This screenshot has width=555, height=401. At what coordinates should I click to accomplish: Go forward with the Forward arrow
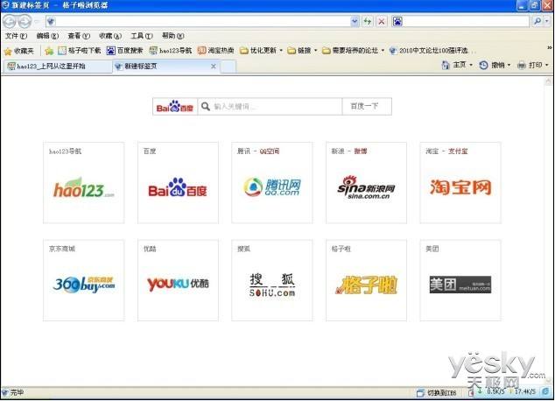point(25,22)
